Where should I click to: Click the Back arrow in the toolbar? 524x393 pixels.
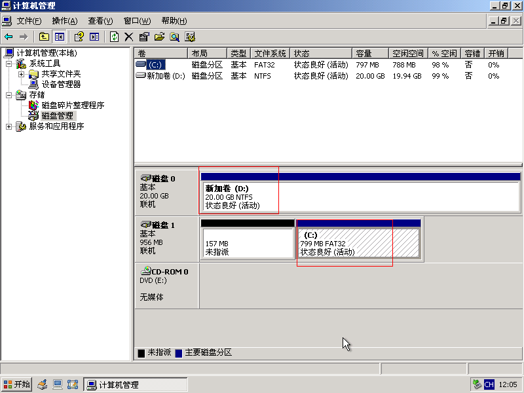[9, 37]
